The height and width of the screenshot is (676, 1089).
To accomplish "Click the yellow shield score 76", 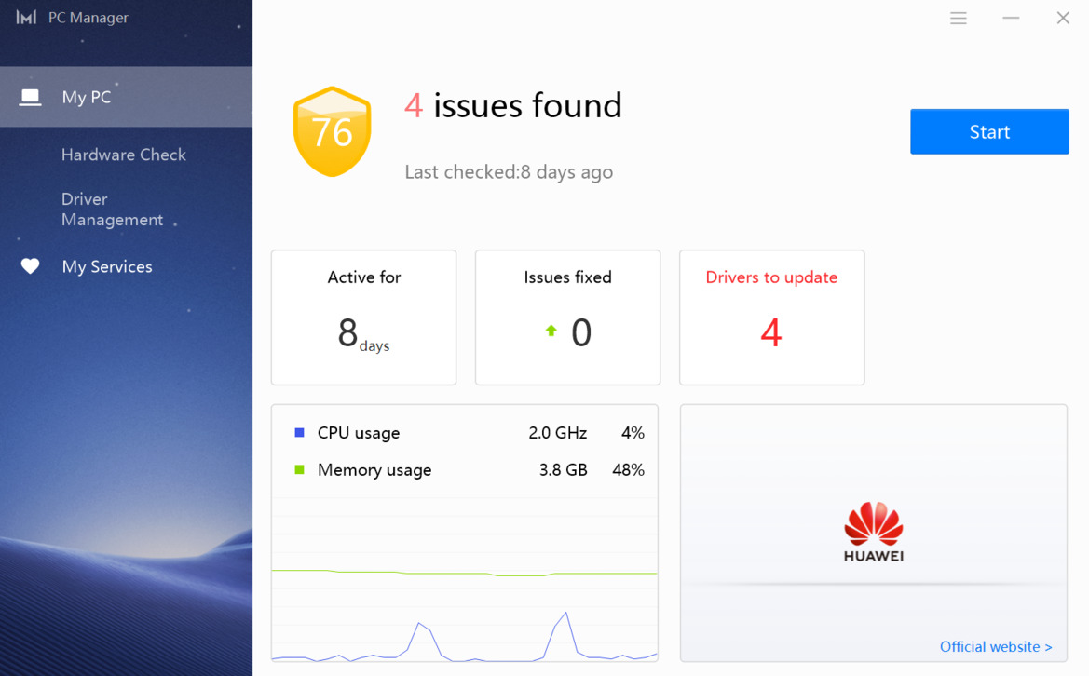I will tap(332, 131).
